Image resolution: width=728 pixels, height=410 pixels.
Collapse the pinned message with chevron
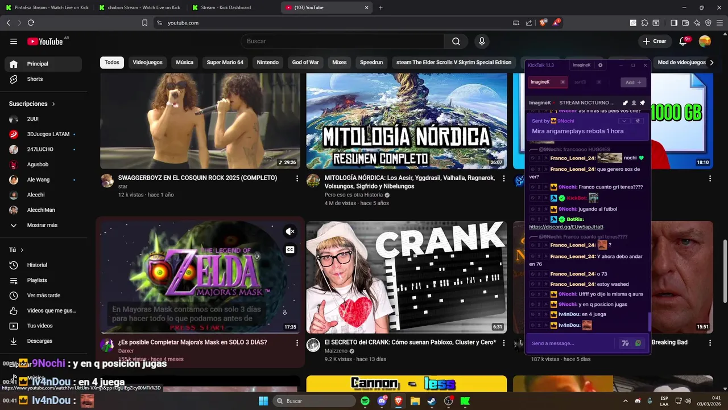[624, 121]
